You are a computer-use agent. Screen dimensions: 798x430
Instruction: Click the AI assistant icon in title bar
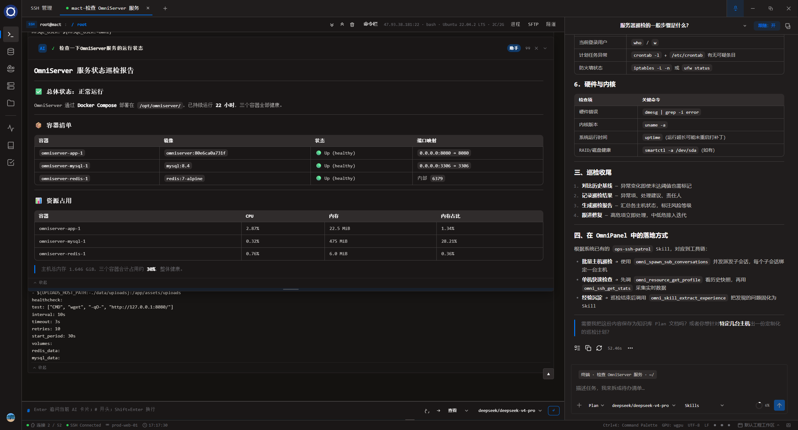coord(735,8)
